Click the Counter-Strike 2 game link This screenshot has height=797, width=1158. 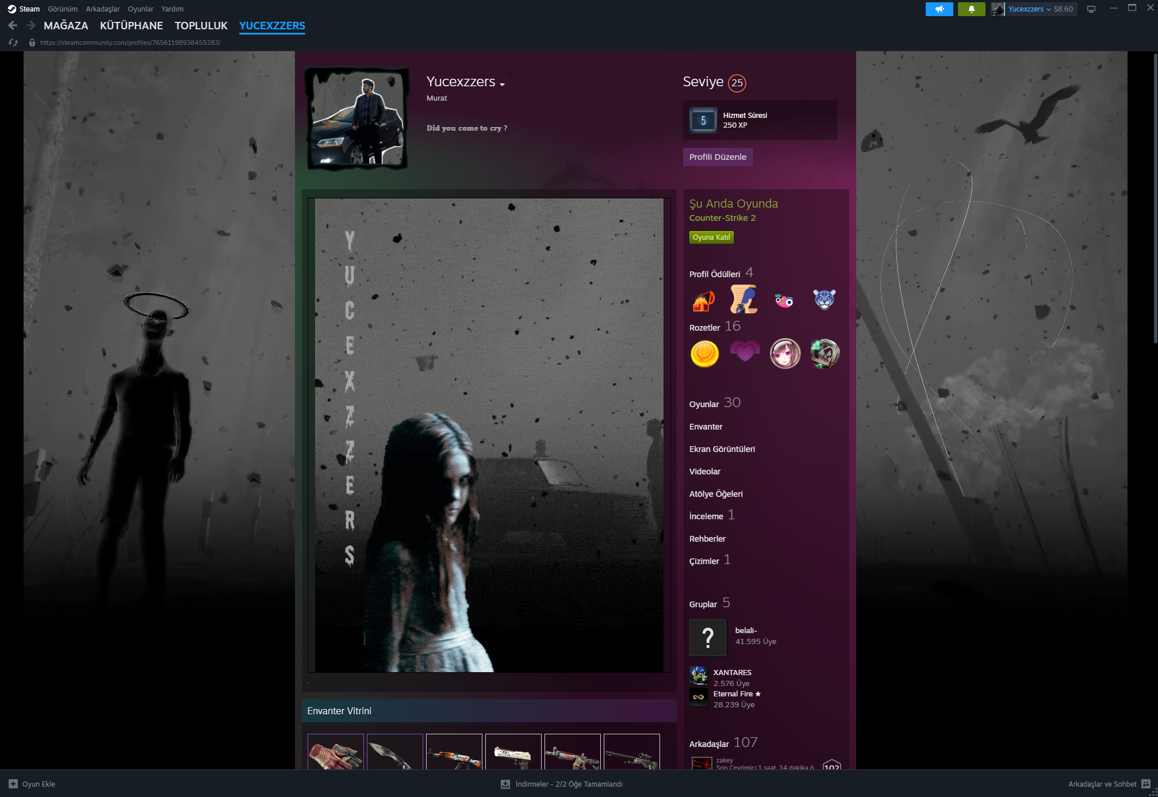pyautogui.click(x=723, y=218)
